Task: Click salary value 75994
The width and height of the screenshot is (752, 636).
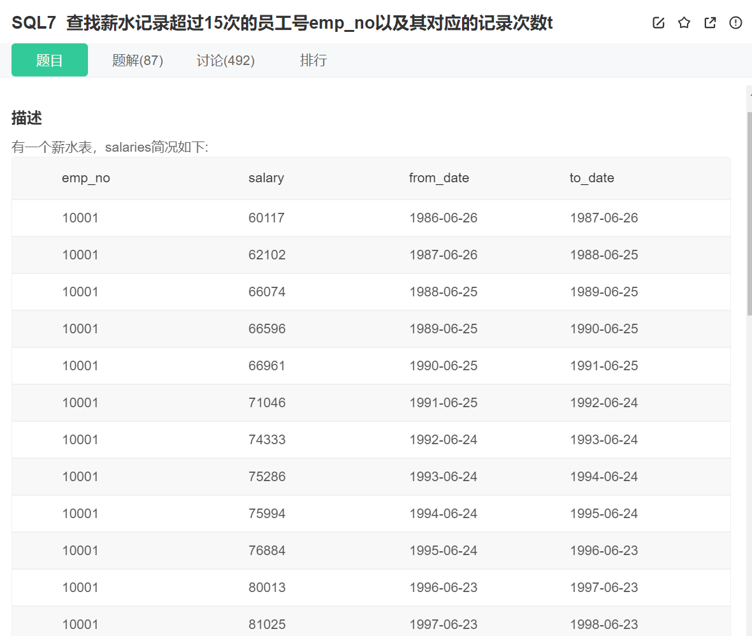Action: pyautogui.click(x=266, y=513)
